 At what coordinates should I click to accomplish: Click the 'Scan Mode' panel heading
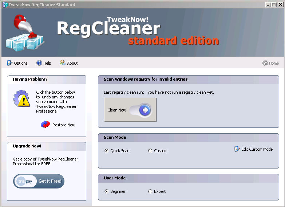click(x=115, y=137)
